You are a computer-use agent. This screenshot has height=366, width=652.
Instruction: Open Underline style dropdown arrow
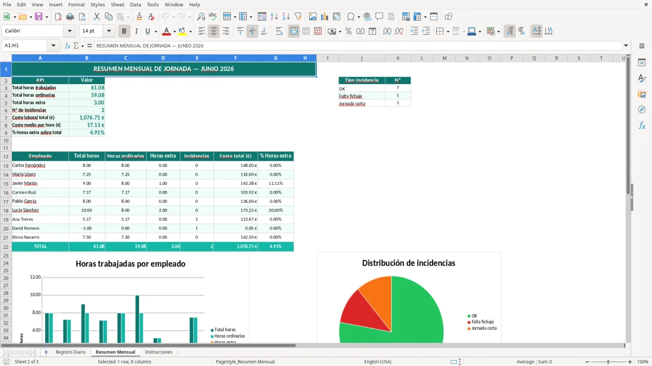(x=156, y=31)
